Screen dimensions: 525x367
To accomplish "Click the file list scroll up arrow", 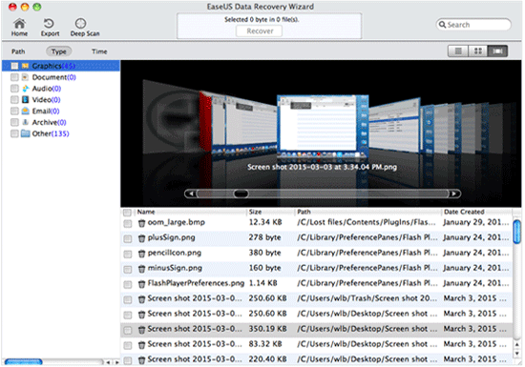I will (516, 344).
